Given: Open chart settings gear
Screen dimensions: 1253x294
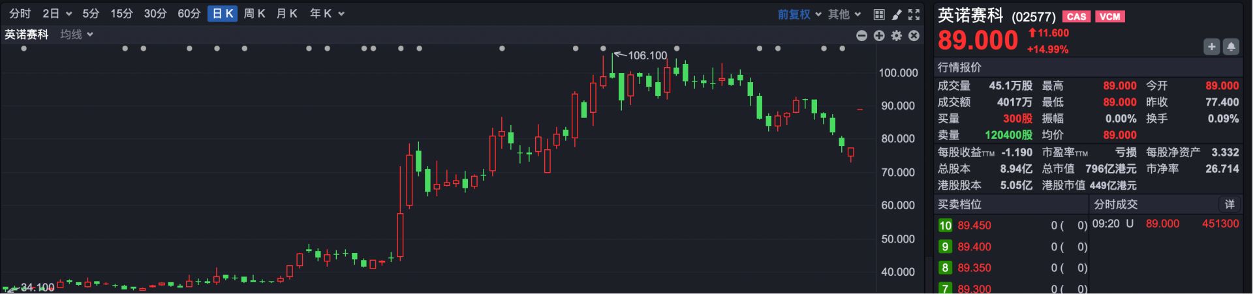Looking at the screenshot, I should (x=897, y=36).
